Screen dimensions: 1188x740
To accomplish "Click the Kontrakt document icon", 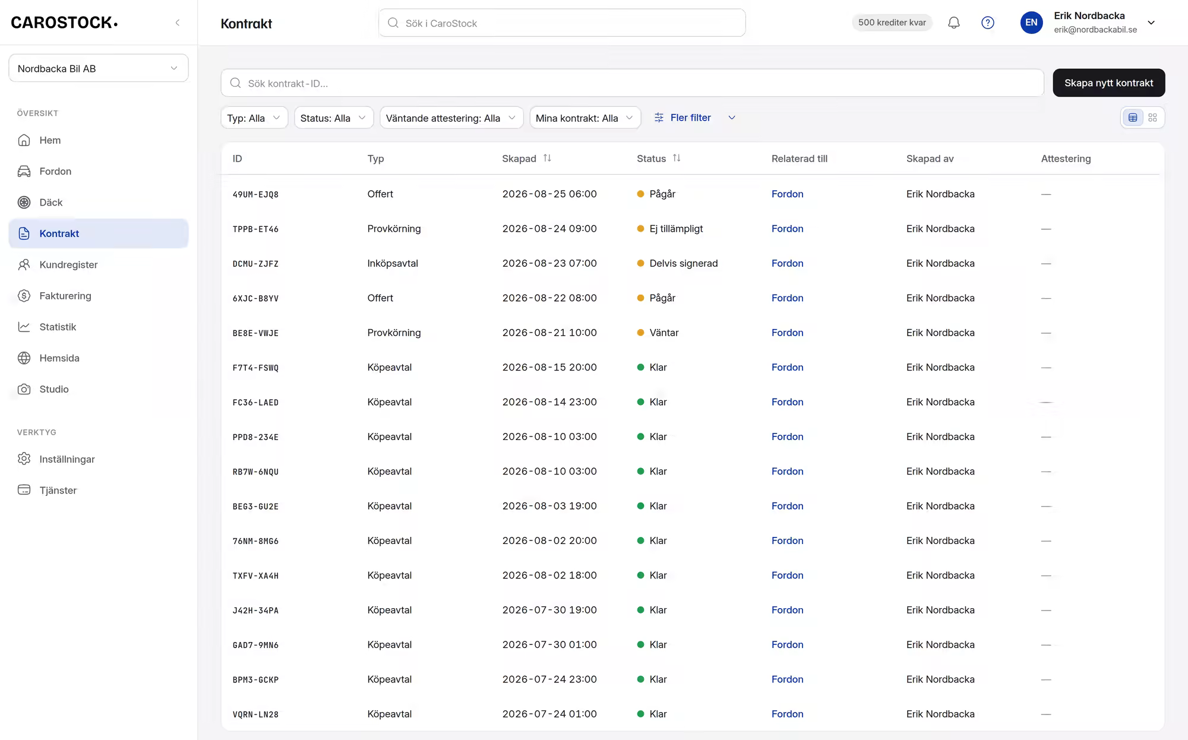I will (24, 233).
